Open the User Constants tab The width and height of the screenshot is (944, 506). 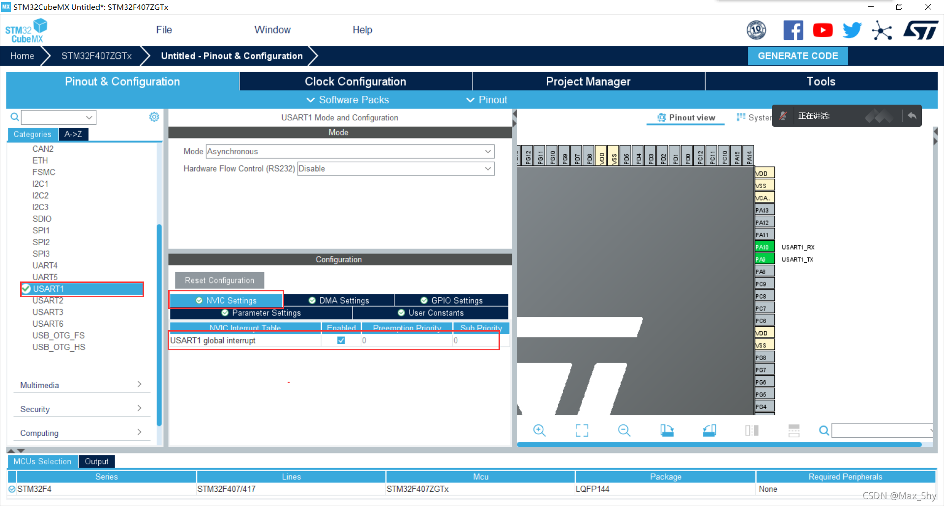click(x=431, y=313)
